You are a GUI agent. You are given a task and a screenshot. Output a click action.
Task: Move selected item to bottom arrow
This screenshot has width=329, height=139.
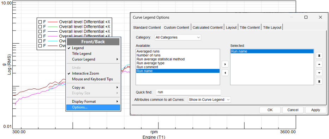coord(319,81)
